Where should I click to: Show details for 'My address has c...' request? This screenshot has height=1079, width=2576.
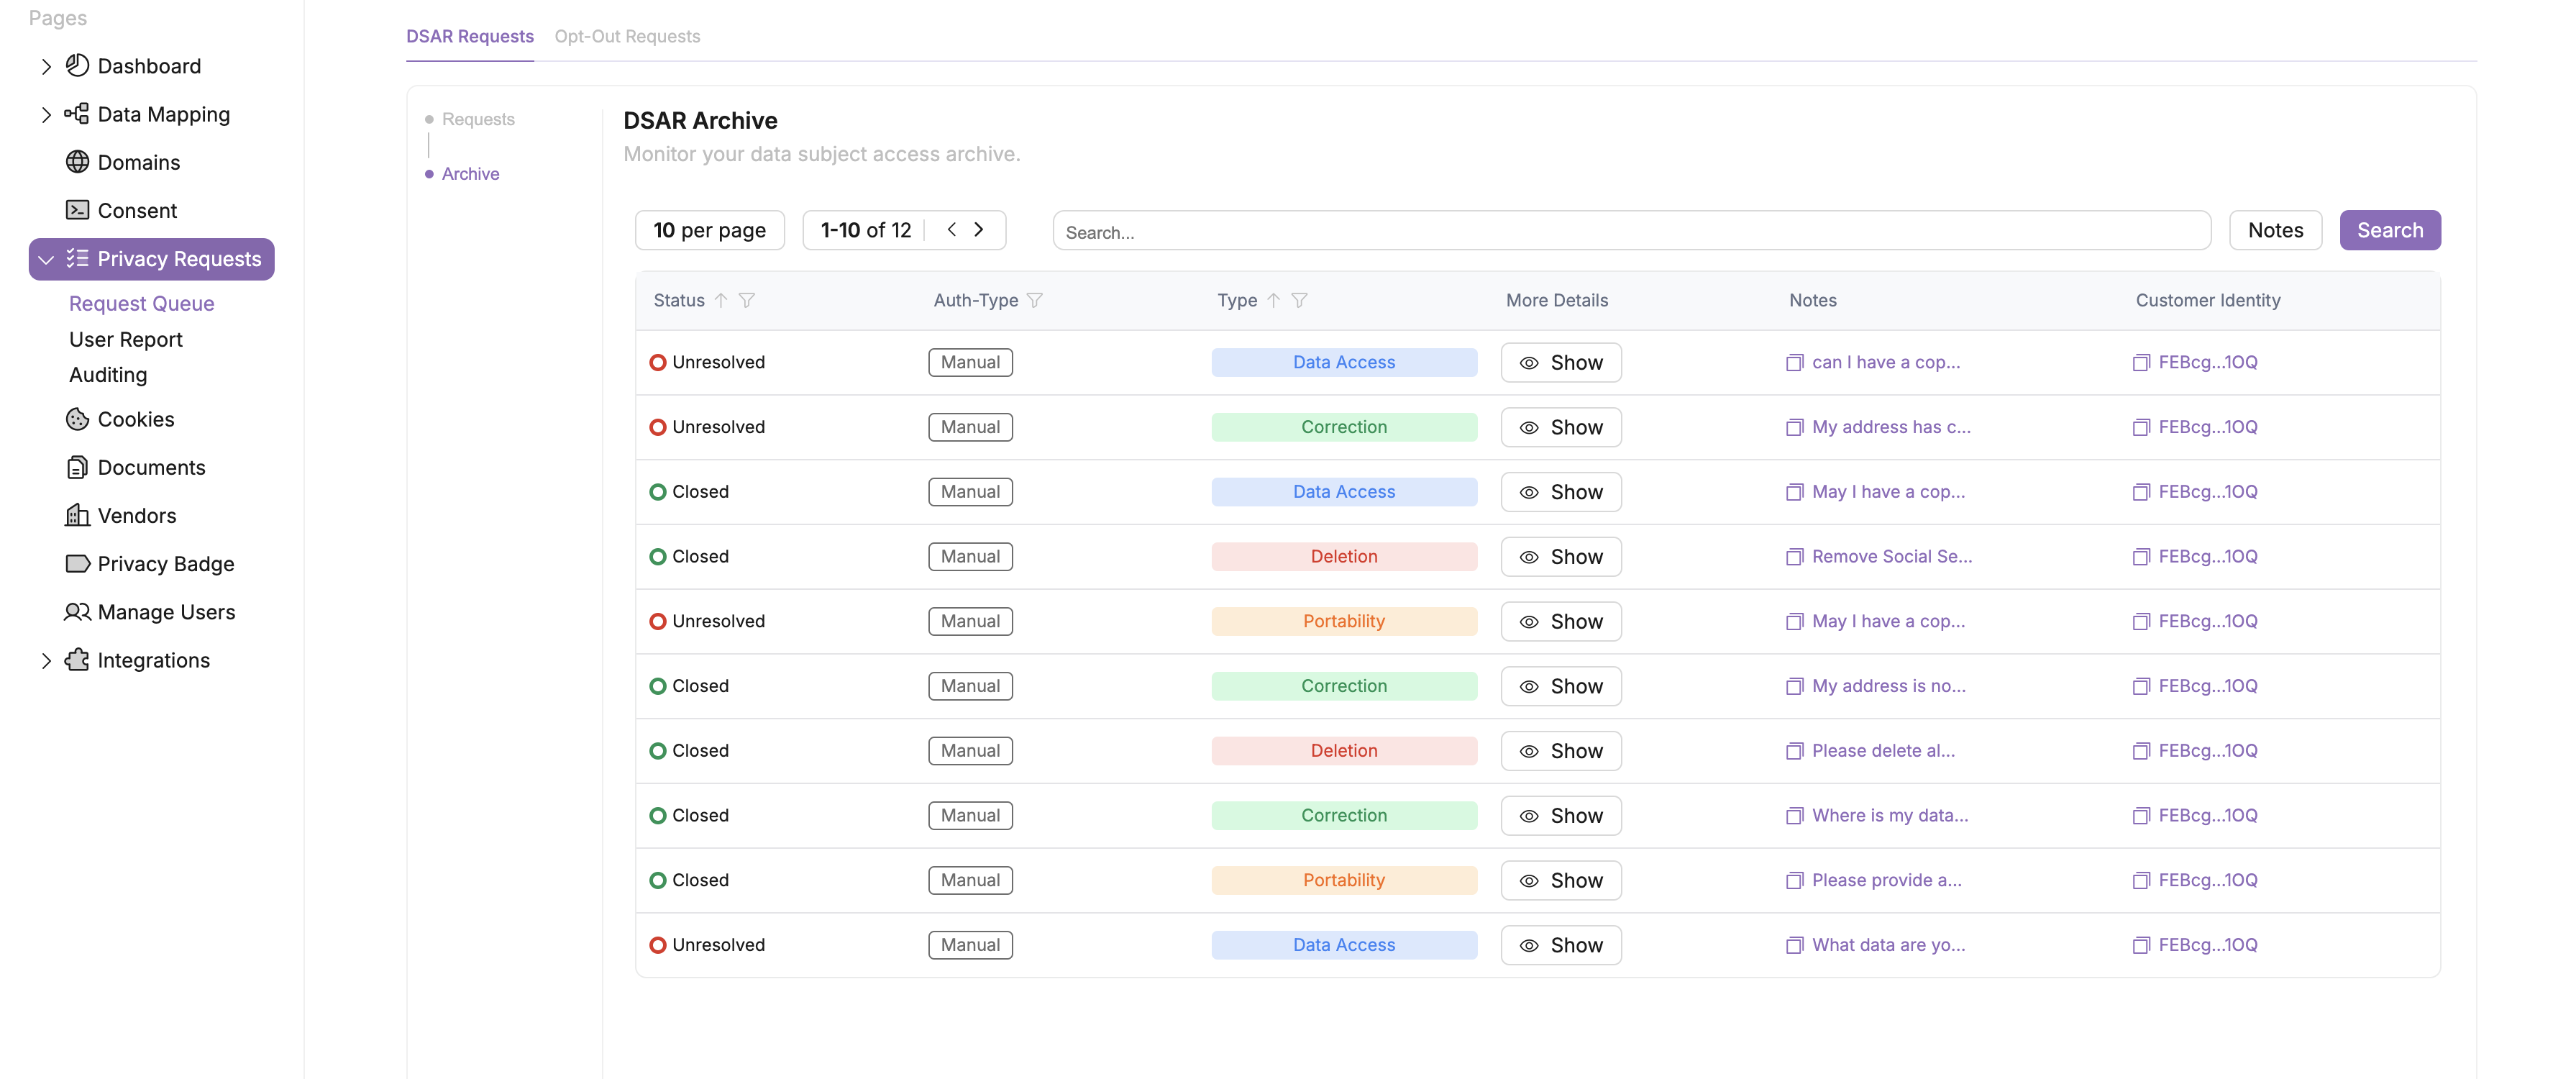1561,427
